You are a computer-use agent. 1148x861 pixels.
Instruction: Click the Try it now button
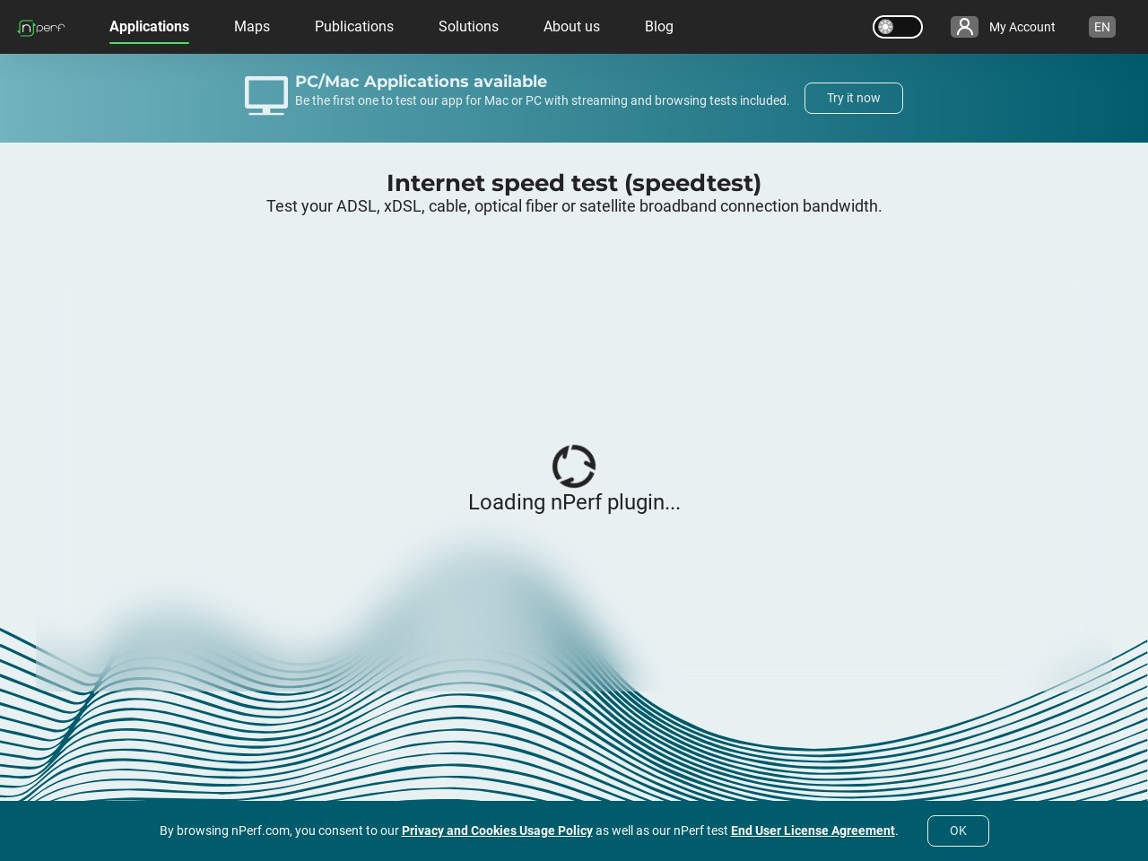tap(854, 98)
